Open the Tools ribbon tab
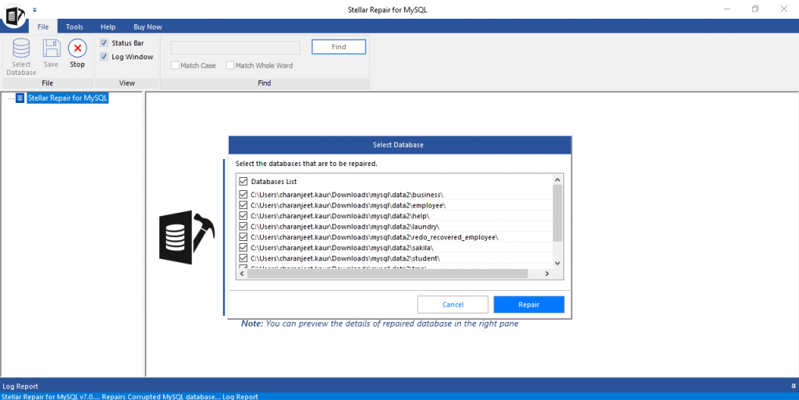This screenshot has height=400, width=799. (x=74, y=27)
